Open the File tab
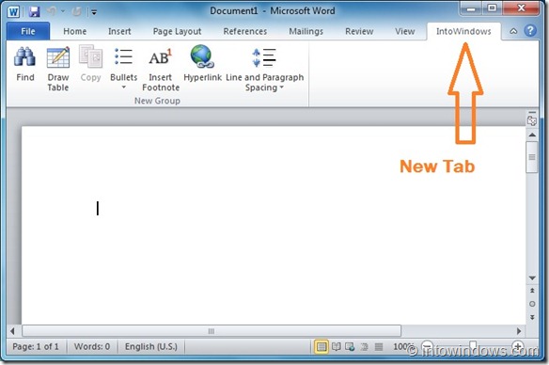The image size is (549, 365). [x=28, y=32]
